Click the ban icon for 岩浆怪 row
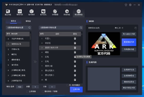The height and width of the screenshot is (97, 144). (75, 43)
